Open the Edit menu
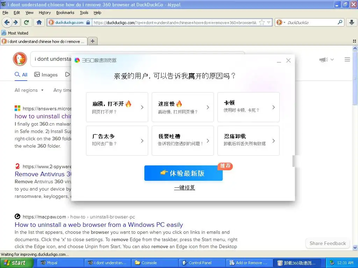 tap(17, 13)
